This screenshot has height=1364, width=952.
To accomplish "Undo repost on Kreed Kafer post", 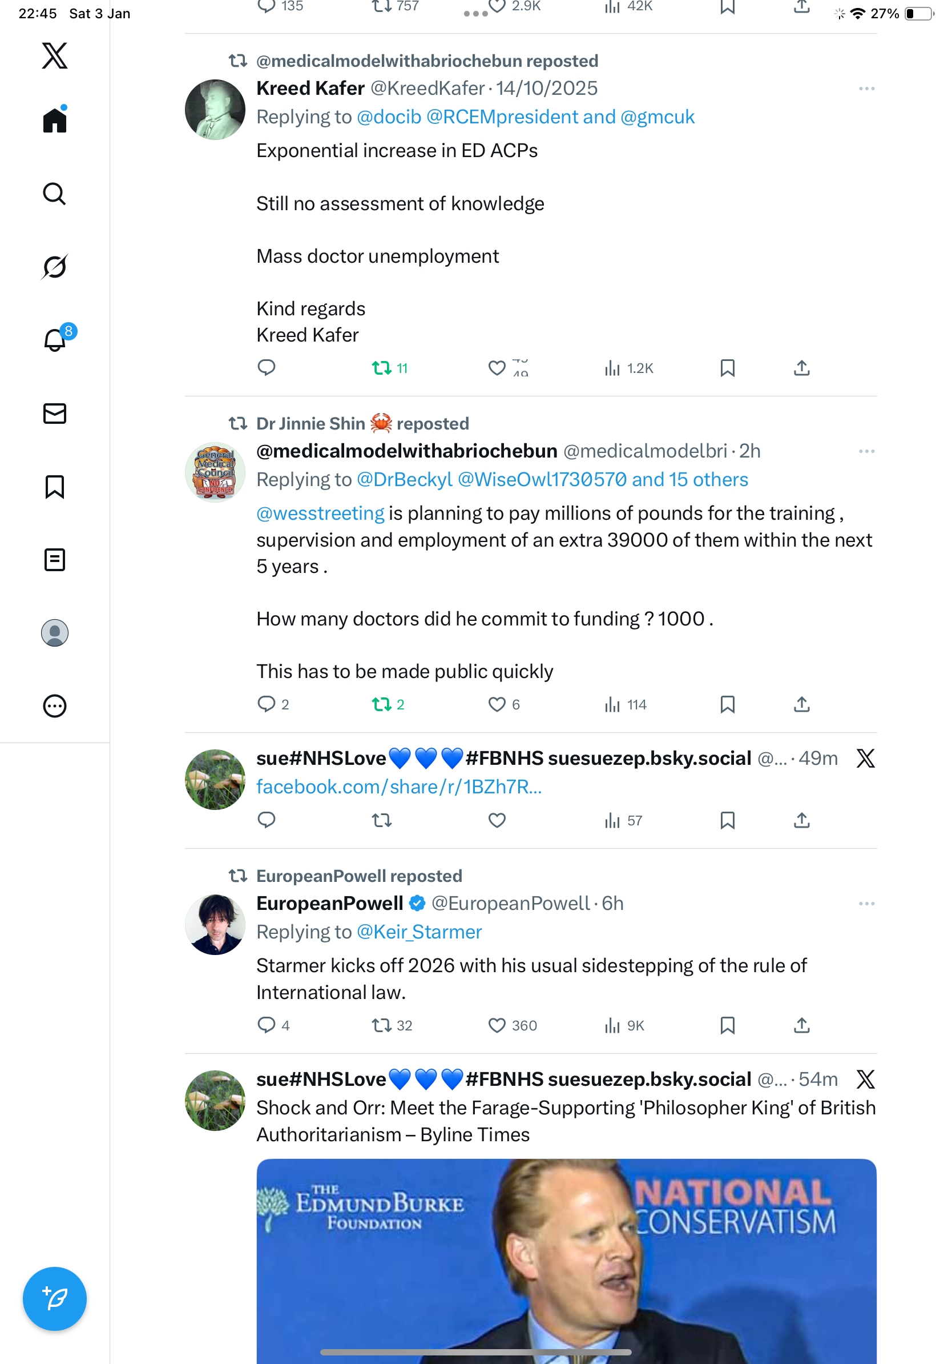I will 382,368.
